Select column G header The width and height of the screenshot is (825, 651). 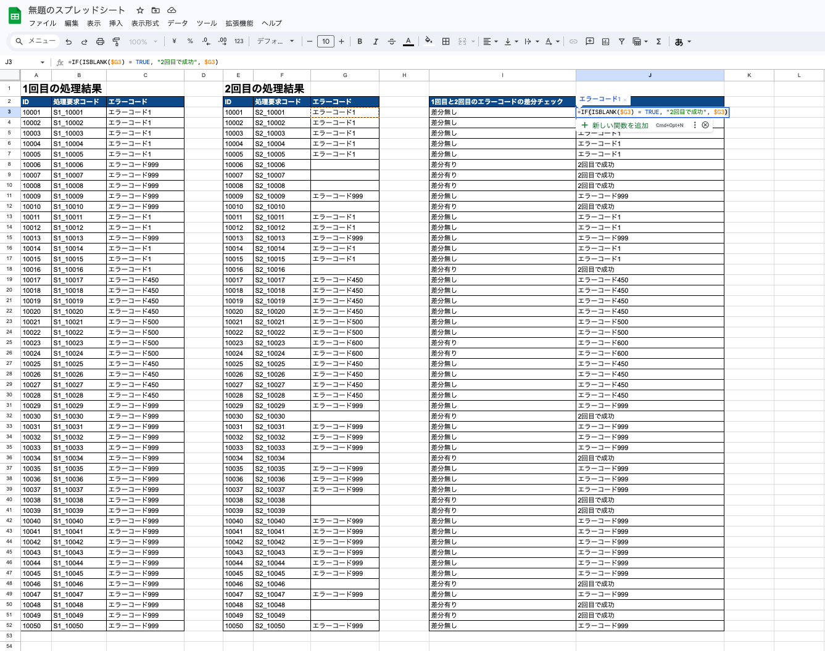tap(345, 75)
